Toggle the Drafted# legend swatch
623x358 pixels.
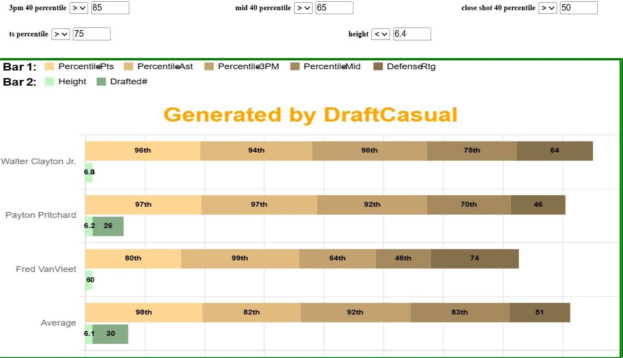101,82
